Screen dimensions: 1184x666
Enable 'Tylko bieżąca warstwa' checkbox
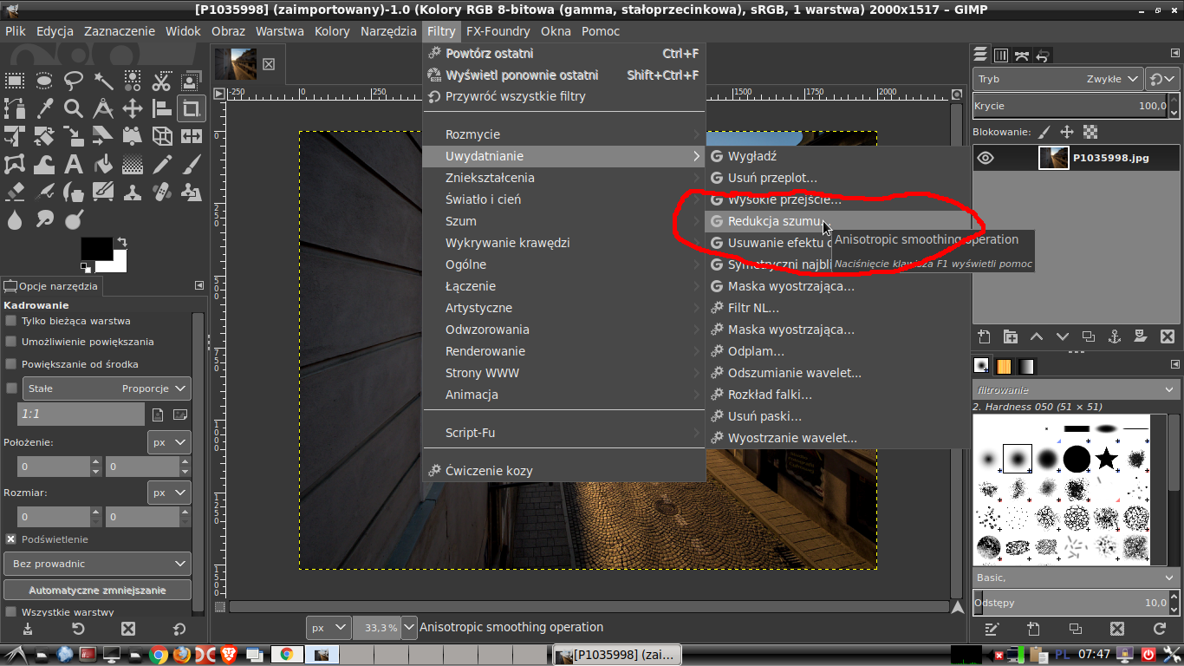(11, 321)
